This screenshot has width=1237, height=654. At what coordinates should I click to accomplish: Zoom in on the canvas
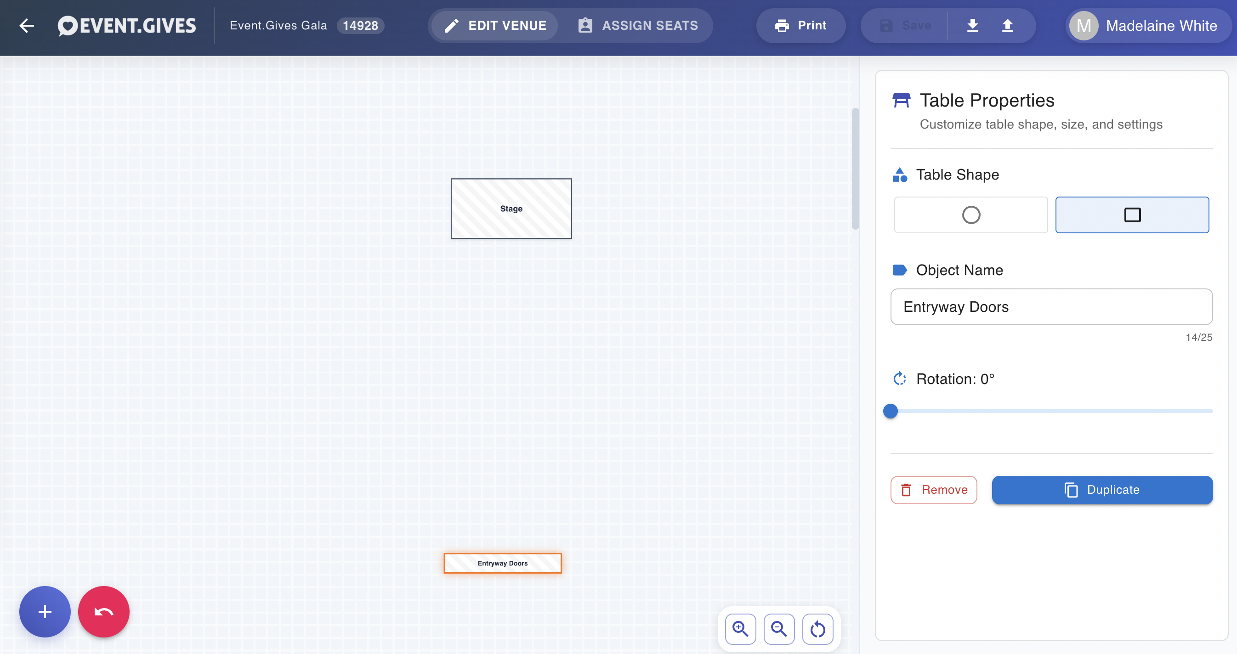point(740,629)
